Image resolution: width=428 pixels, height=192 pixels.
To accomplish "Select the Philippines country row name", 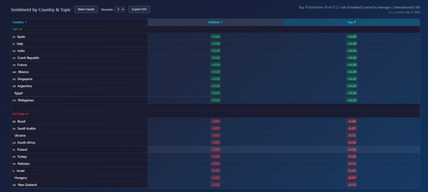I will tap(26, 100).
